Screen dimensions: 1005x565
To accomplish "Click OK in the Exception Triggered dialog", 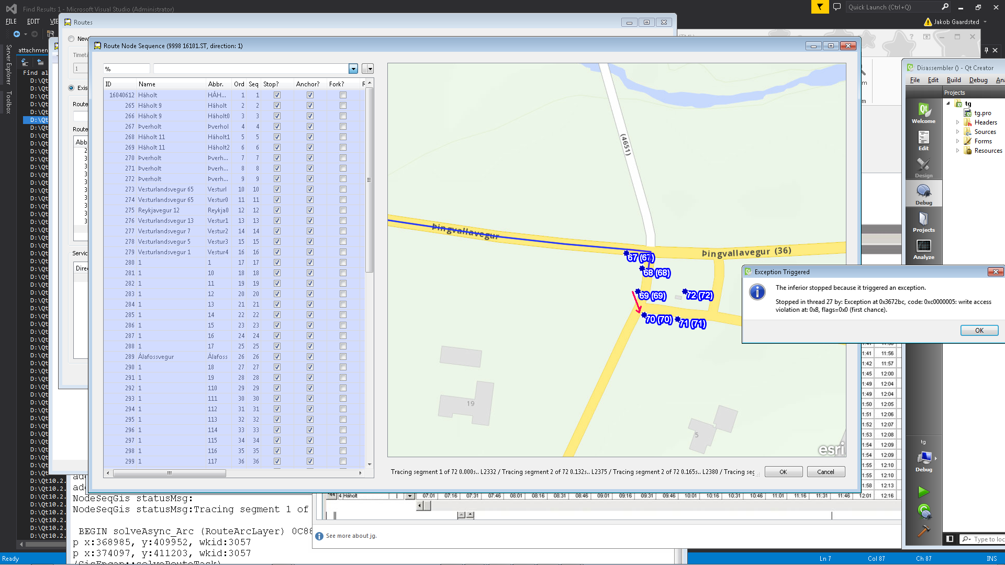I will coord(979,331).
